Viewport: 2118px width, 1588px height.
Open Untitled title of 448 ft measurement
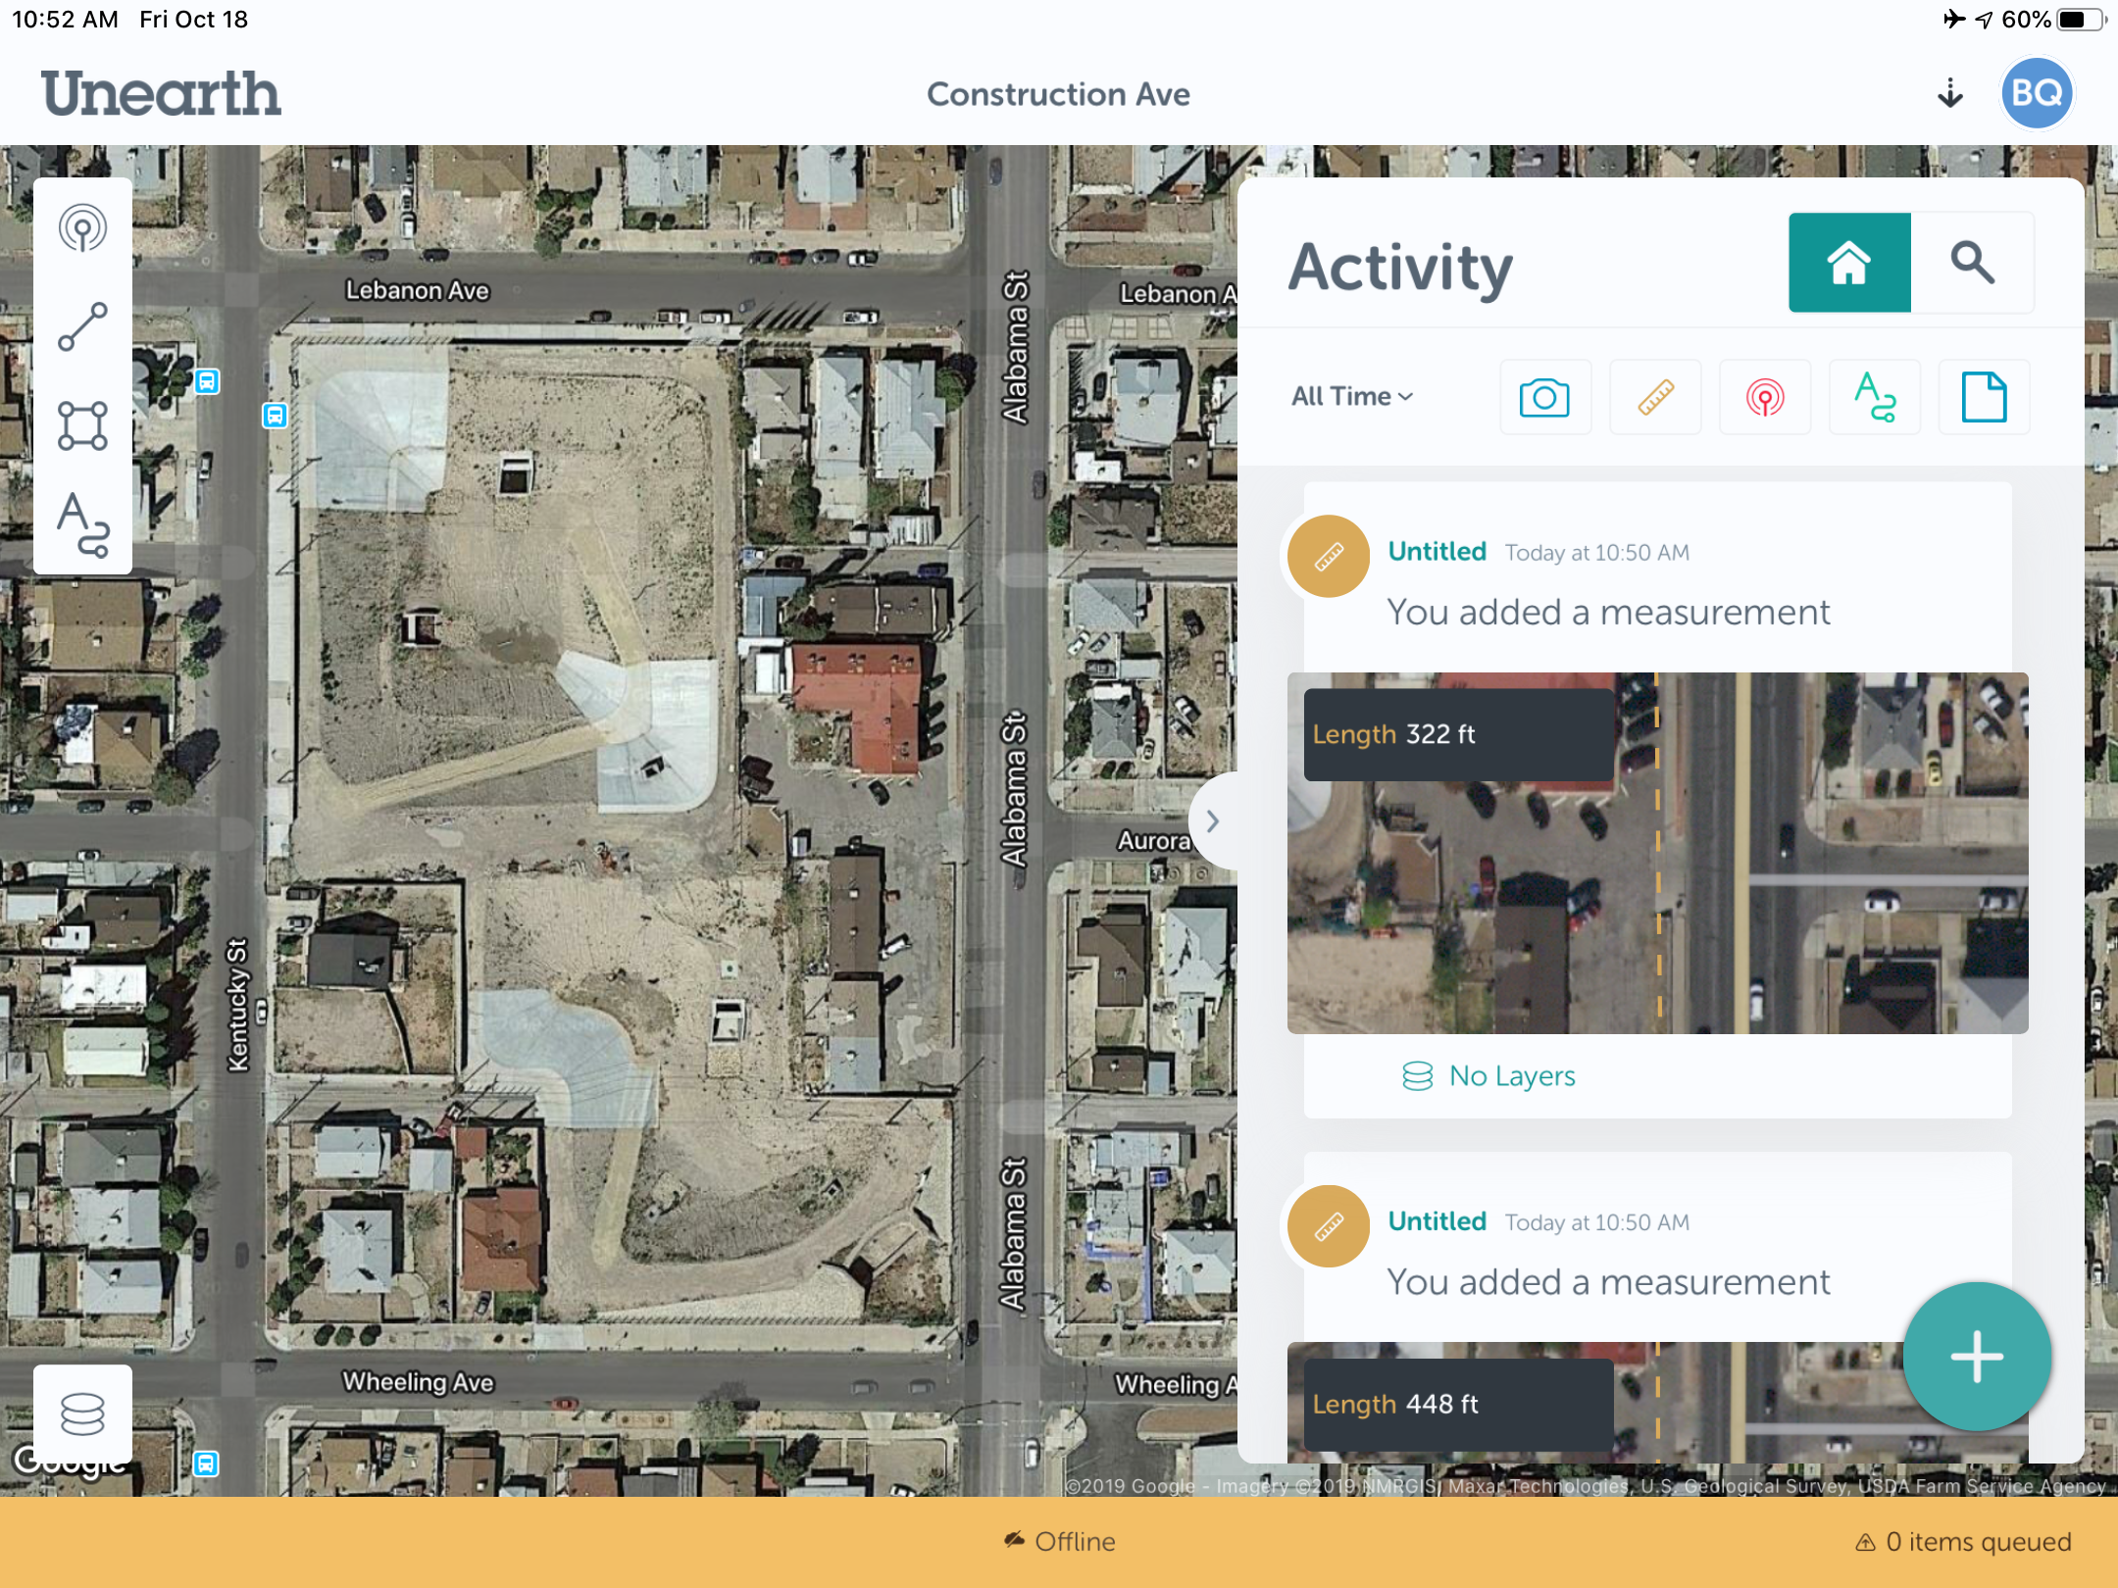tap(1437, 1221)
